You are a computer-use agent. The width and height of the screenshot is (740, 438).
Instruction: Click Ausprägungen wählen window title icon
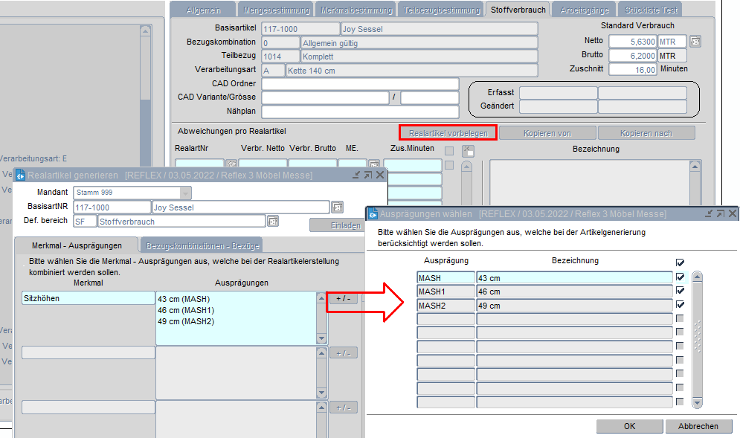click(x=374, y=213)
